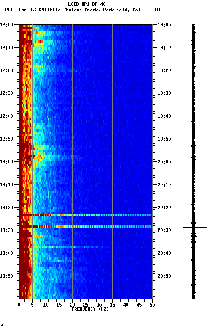Click the '5' frequency axis label
Screen dimensions: 210x329
32,305
